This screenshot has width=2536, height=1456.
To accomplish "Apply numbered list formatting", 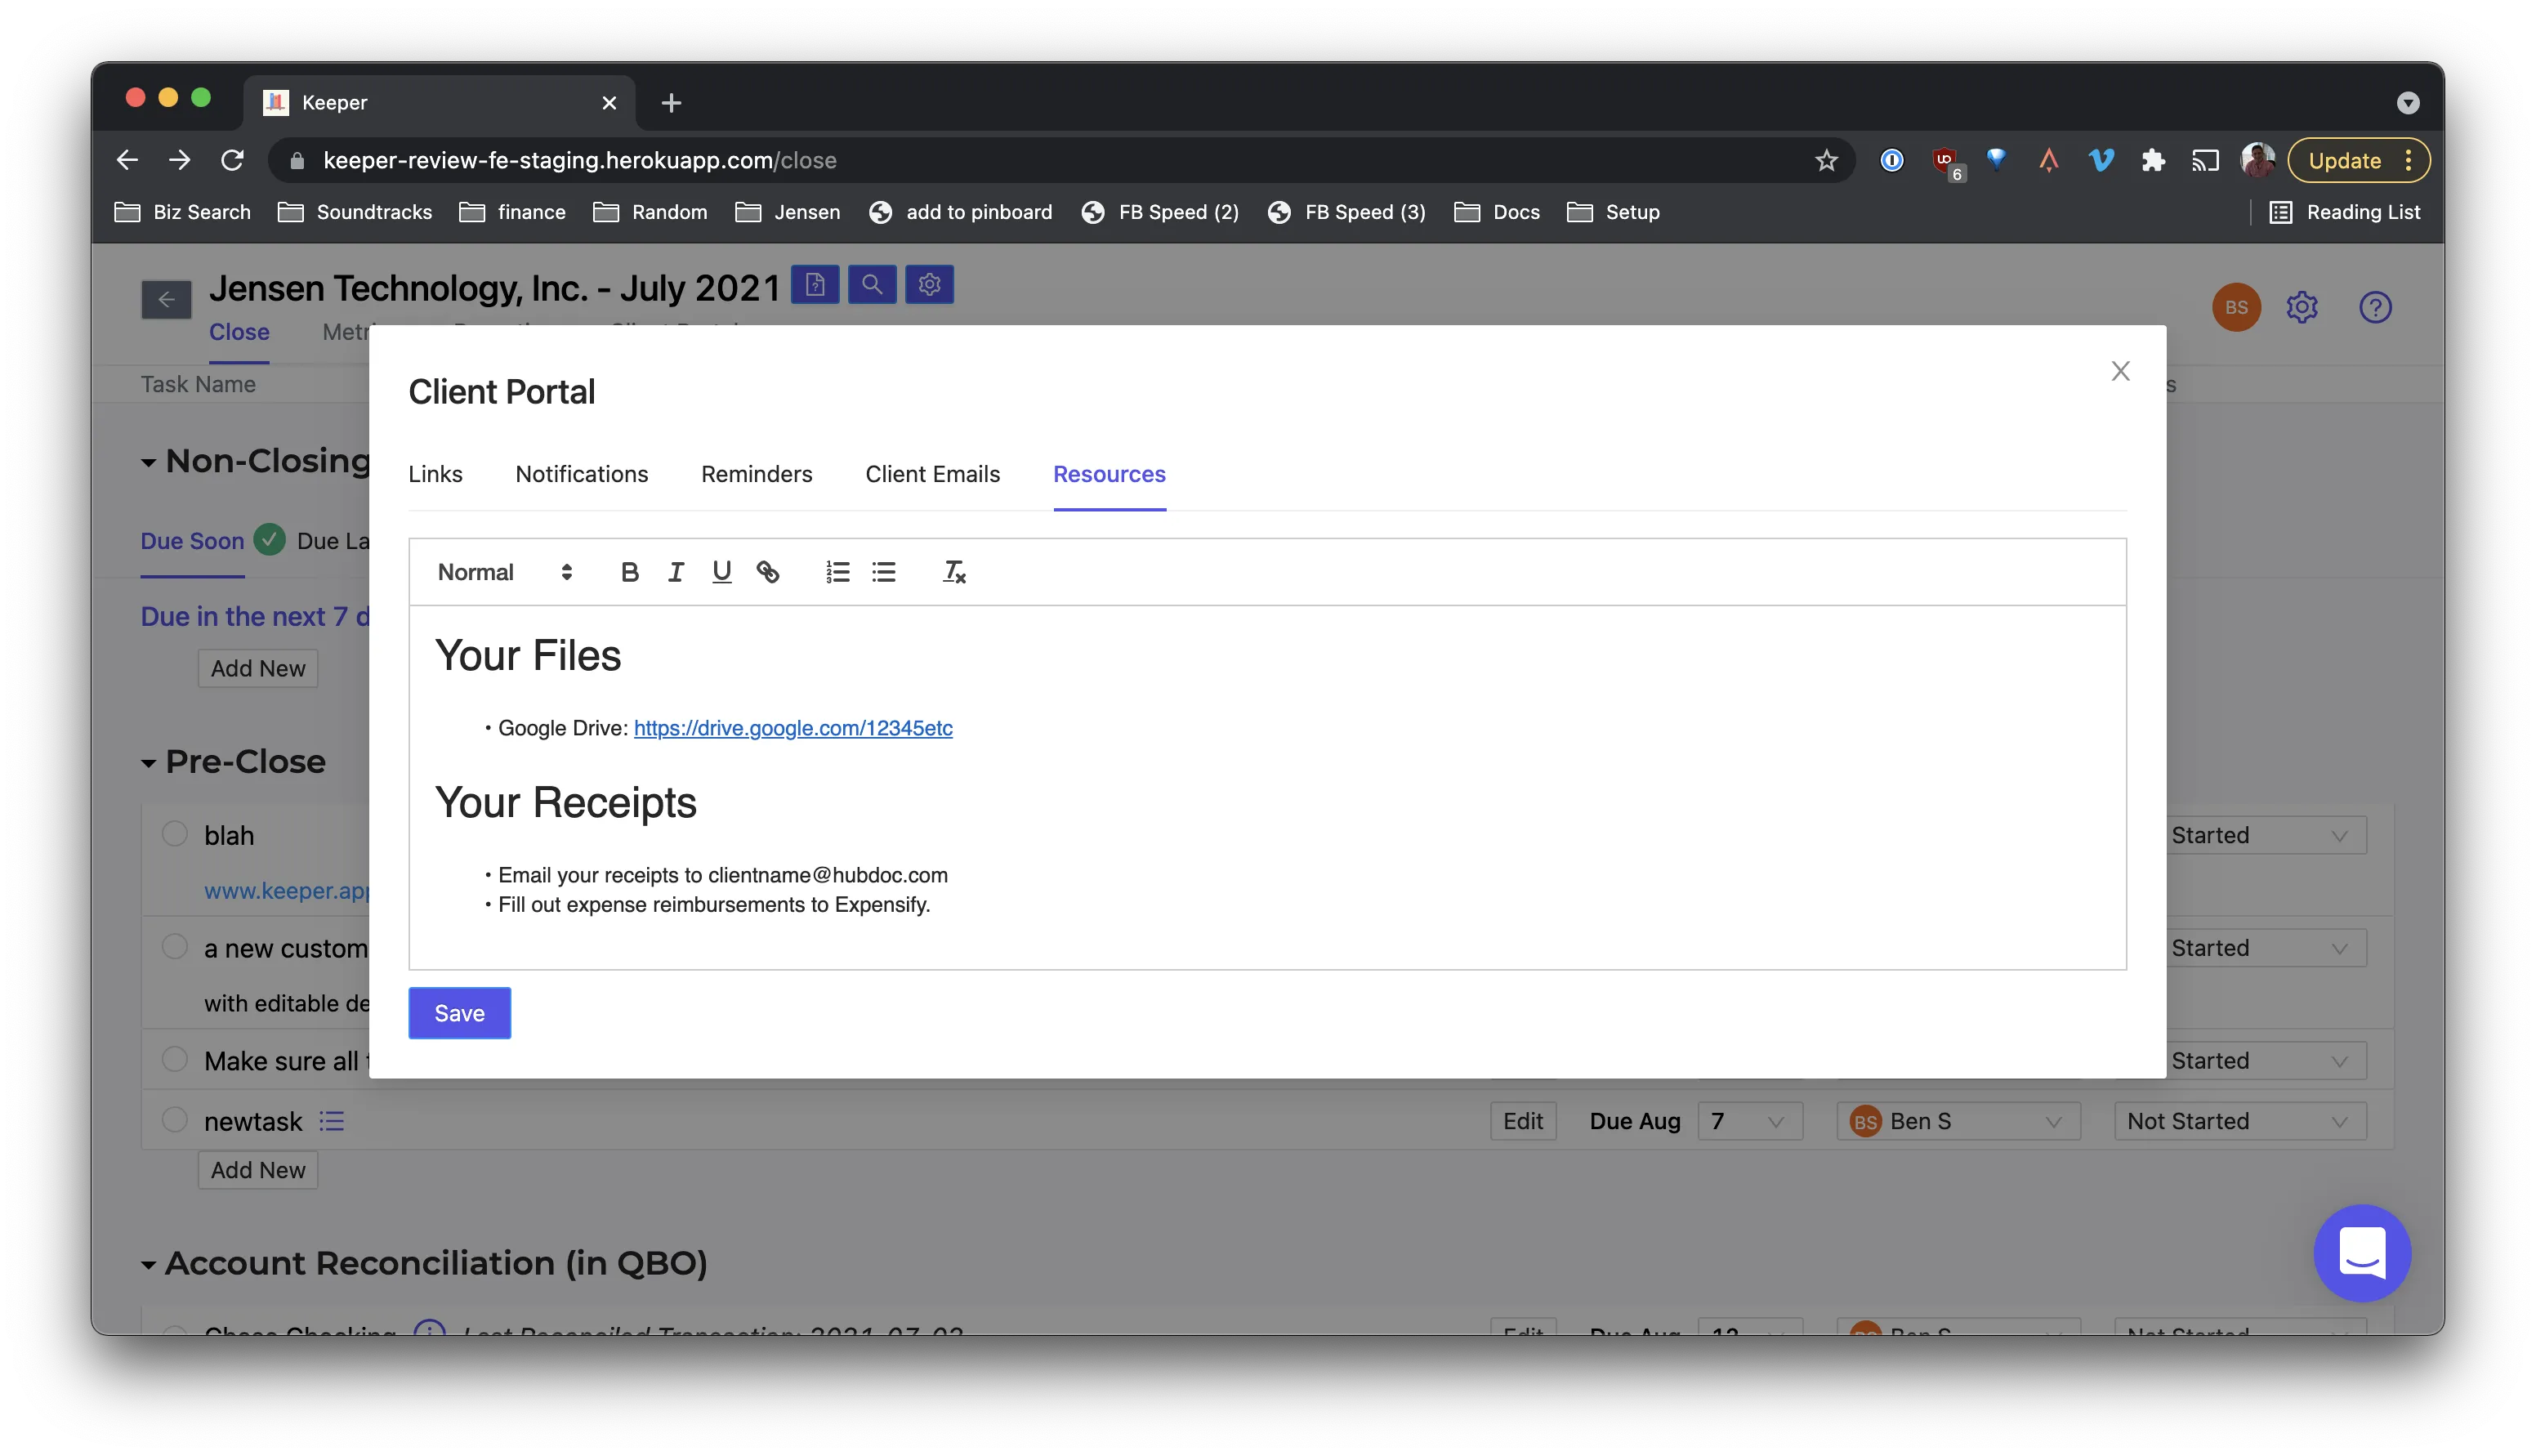I will [837, 572].
